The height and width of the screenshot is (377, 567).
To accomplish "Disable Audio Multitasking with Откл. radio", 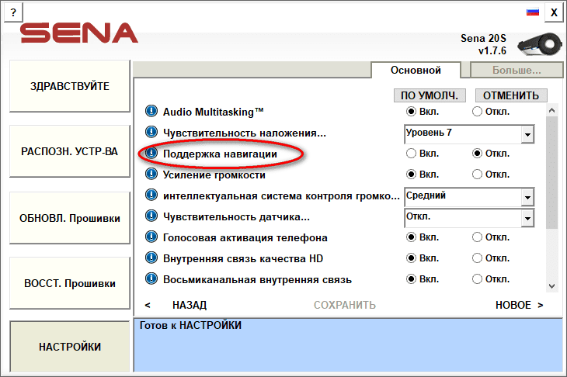I will pos(477,112).
